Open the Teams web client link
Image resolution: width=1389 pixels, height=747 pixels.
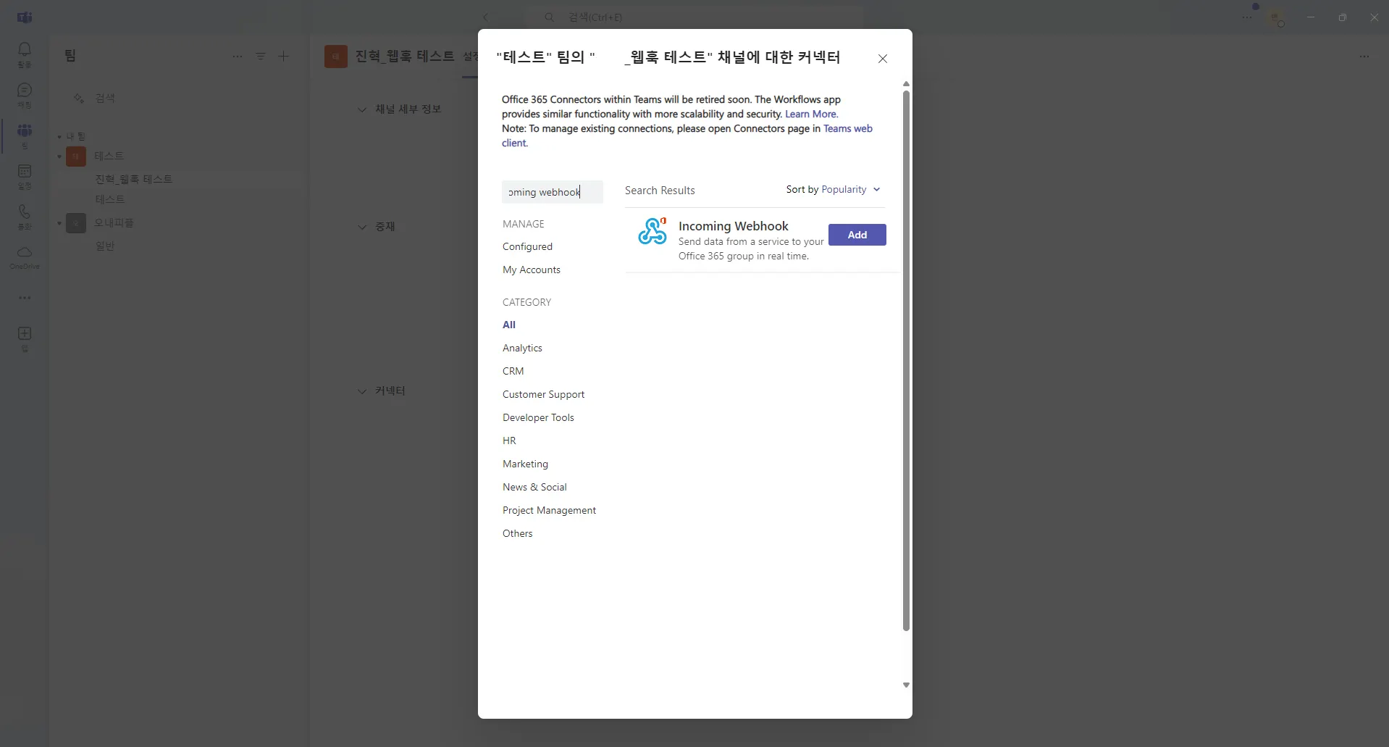687,136
